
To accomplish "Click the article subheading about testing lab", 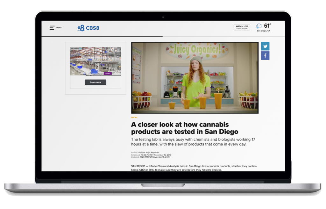I will click(x=194, y=142).
